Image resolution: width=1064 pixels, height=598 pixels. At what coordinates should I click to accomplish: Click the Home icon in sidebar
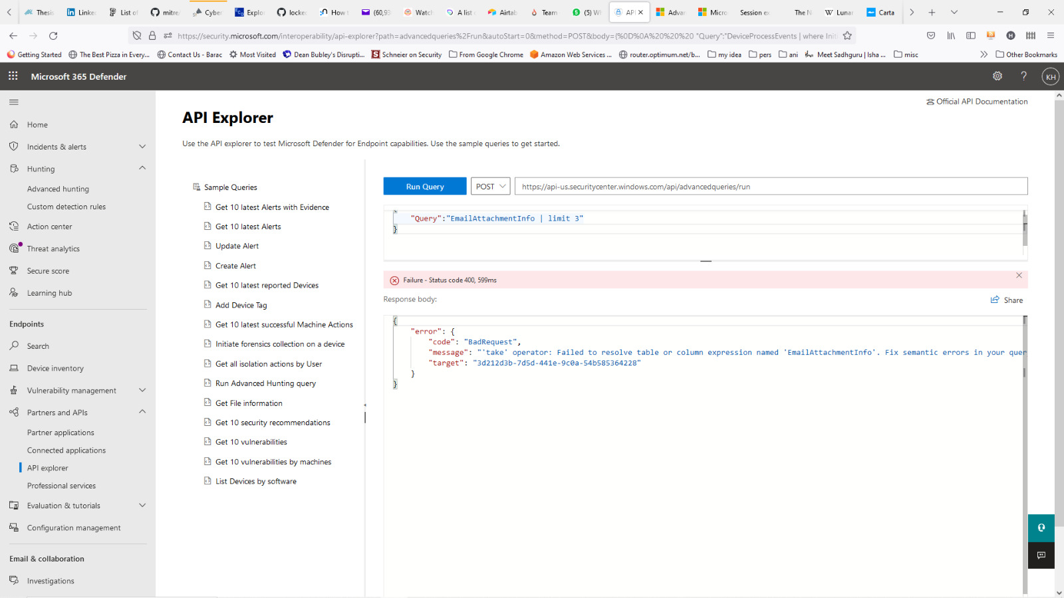click(x=14, y=124)
